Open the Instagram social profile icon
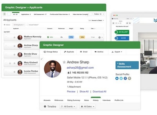This screenshot has width=157, height=115. pos(130,78)
